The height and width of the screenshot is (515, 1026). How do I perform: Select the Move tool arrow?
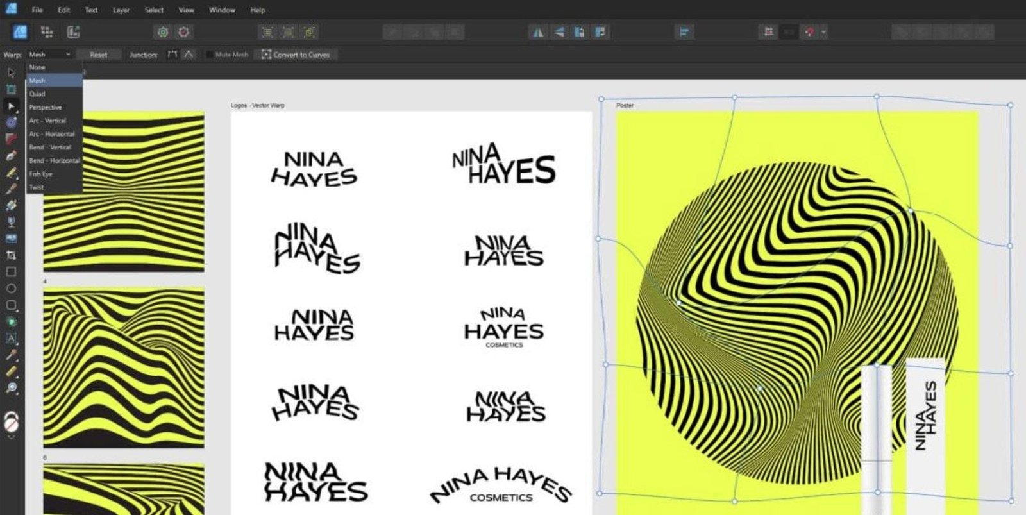pyautogui.click(x=11, y=72)
